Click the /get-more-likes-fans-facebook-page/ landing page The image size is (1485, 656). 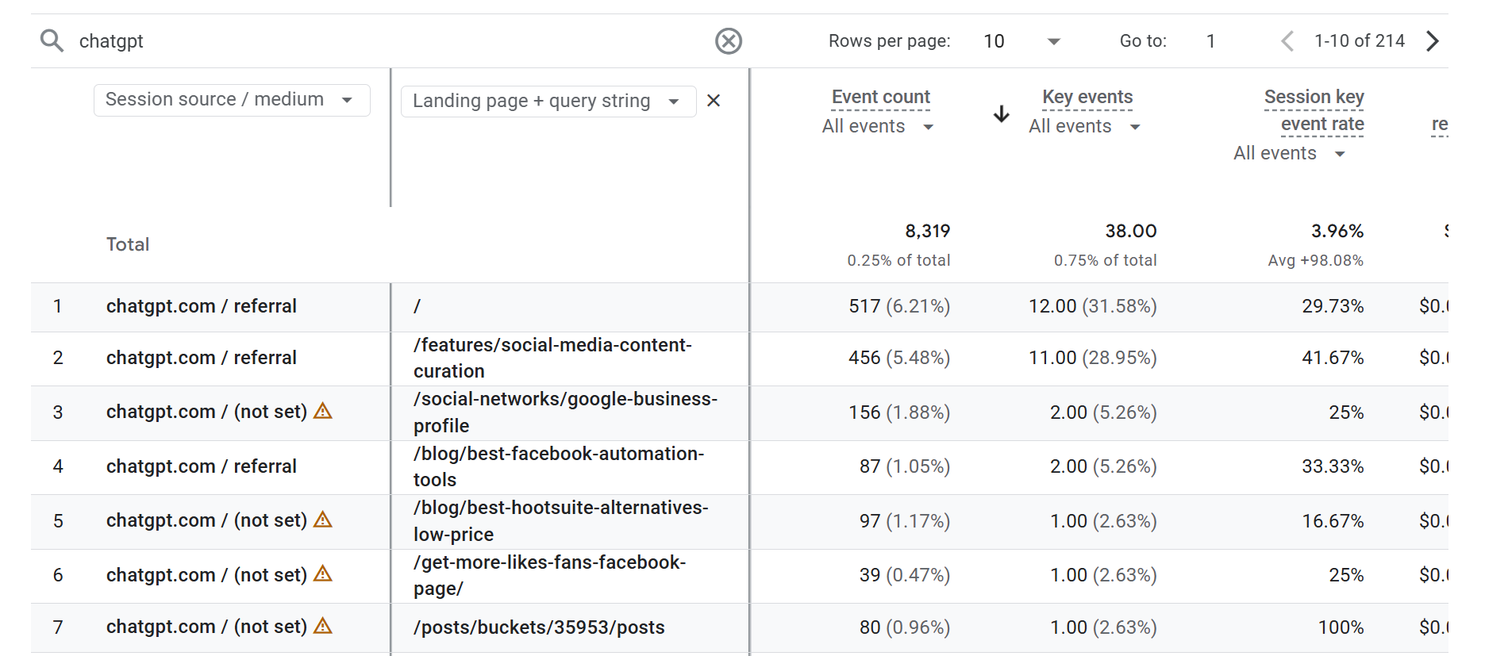coord(549,575)
